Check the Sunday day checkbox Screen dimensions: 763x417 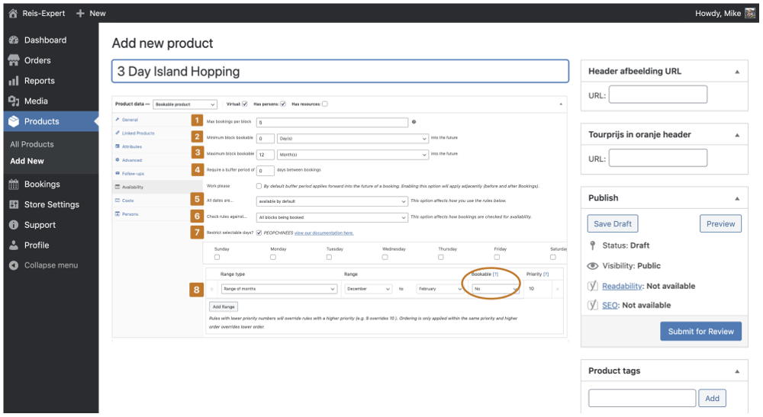(217, 257)
